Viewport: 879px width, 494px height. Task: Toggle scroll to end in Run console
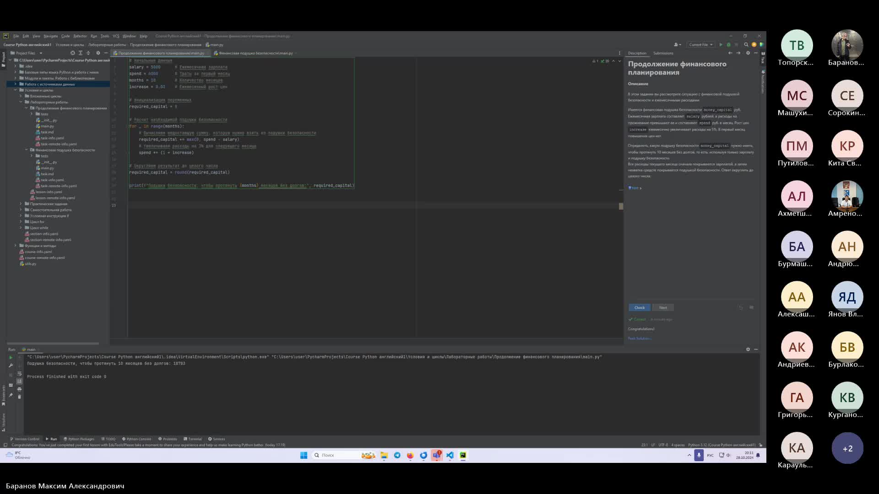[19, 381]
